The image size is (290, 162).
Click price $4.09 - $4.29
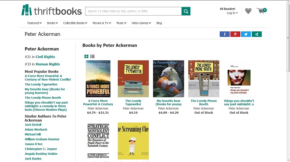(x=169, y=113)
